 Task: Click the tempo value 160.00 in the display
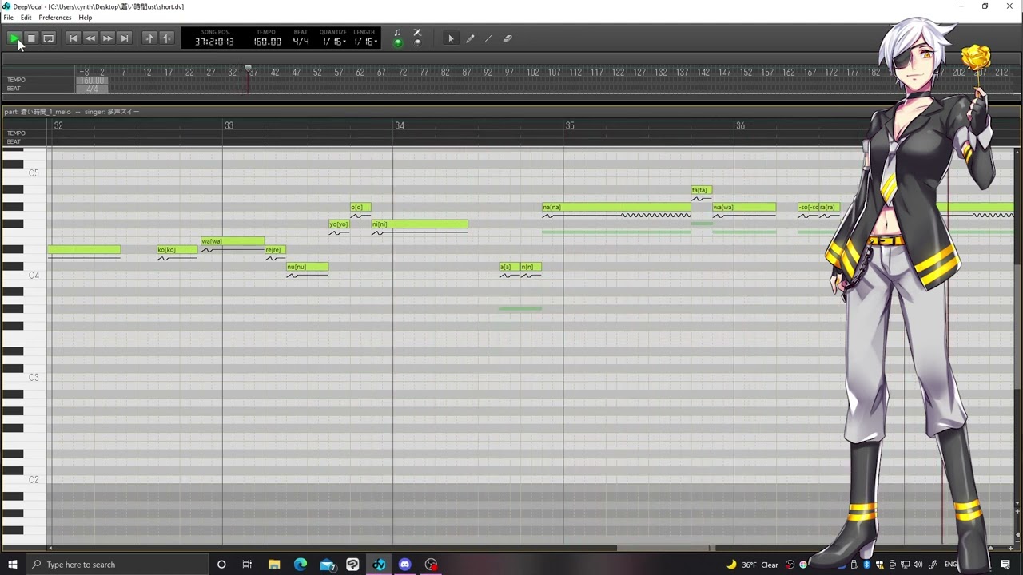coord(268,42)
